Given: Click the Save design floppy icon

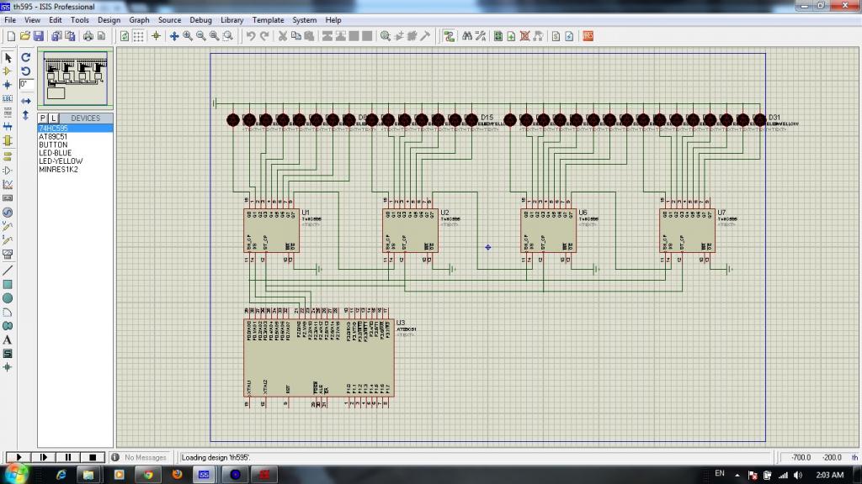Looking at the screenshot, I should pos(38,36).
